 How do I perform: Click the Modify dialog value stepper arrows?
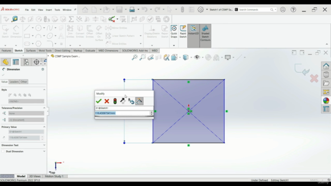[152, 113]
